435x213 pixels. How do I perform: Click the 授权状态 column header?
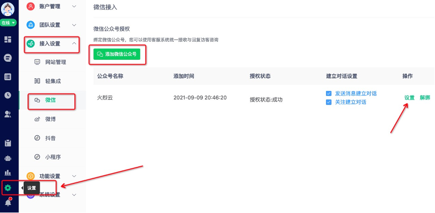pos(260,76)
